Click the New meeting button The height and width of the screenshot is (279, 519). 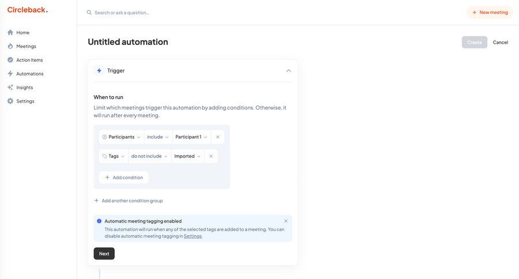[490, 13]
